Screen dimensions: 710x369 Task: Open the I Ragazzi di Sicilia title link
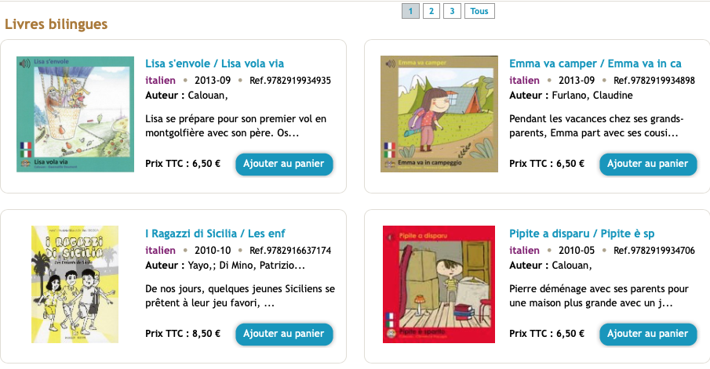[x=215, y=233]
